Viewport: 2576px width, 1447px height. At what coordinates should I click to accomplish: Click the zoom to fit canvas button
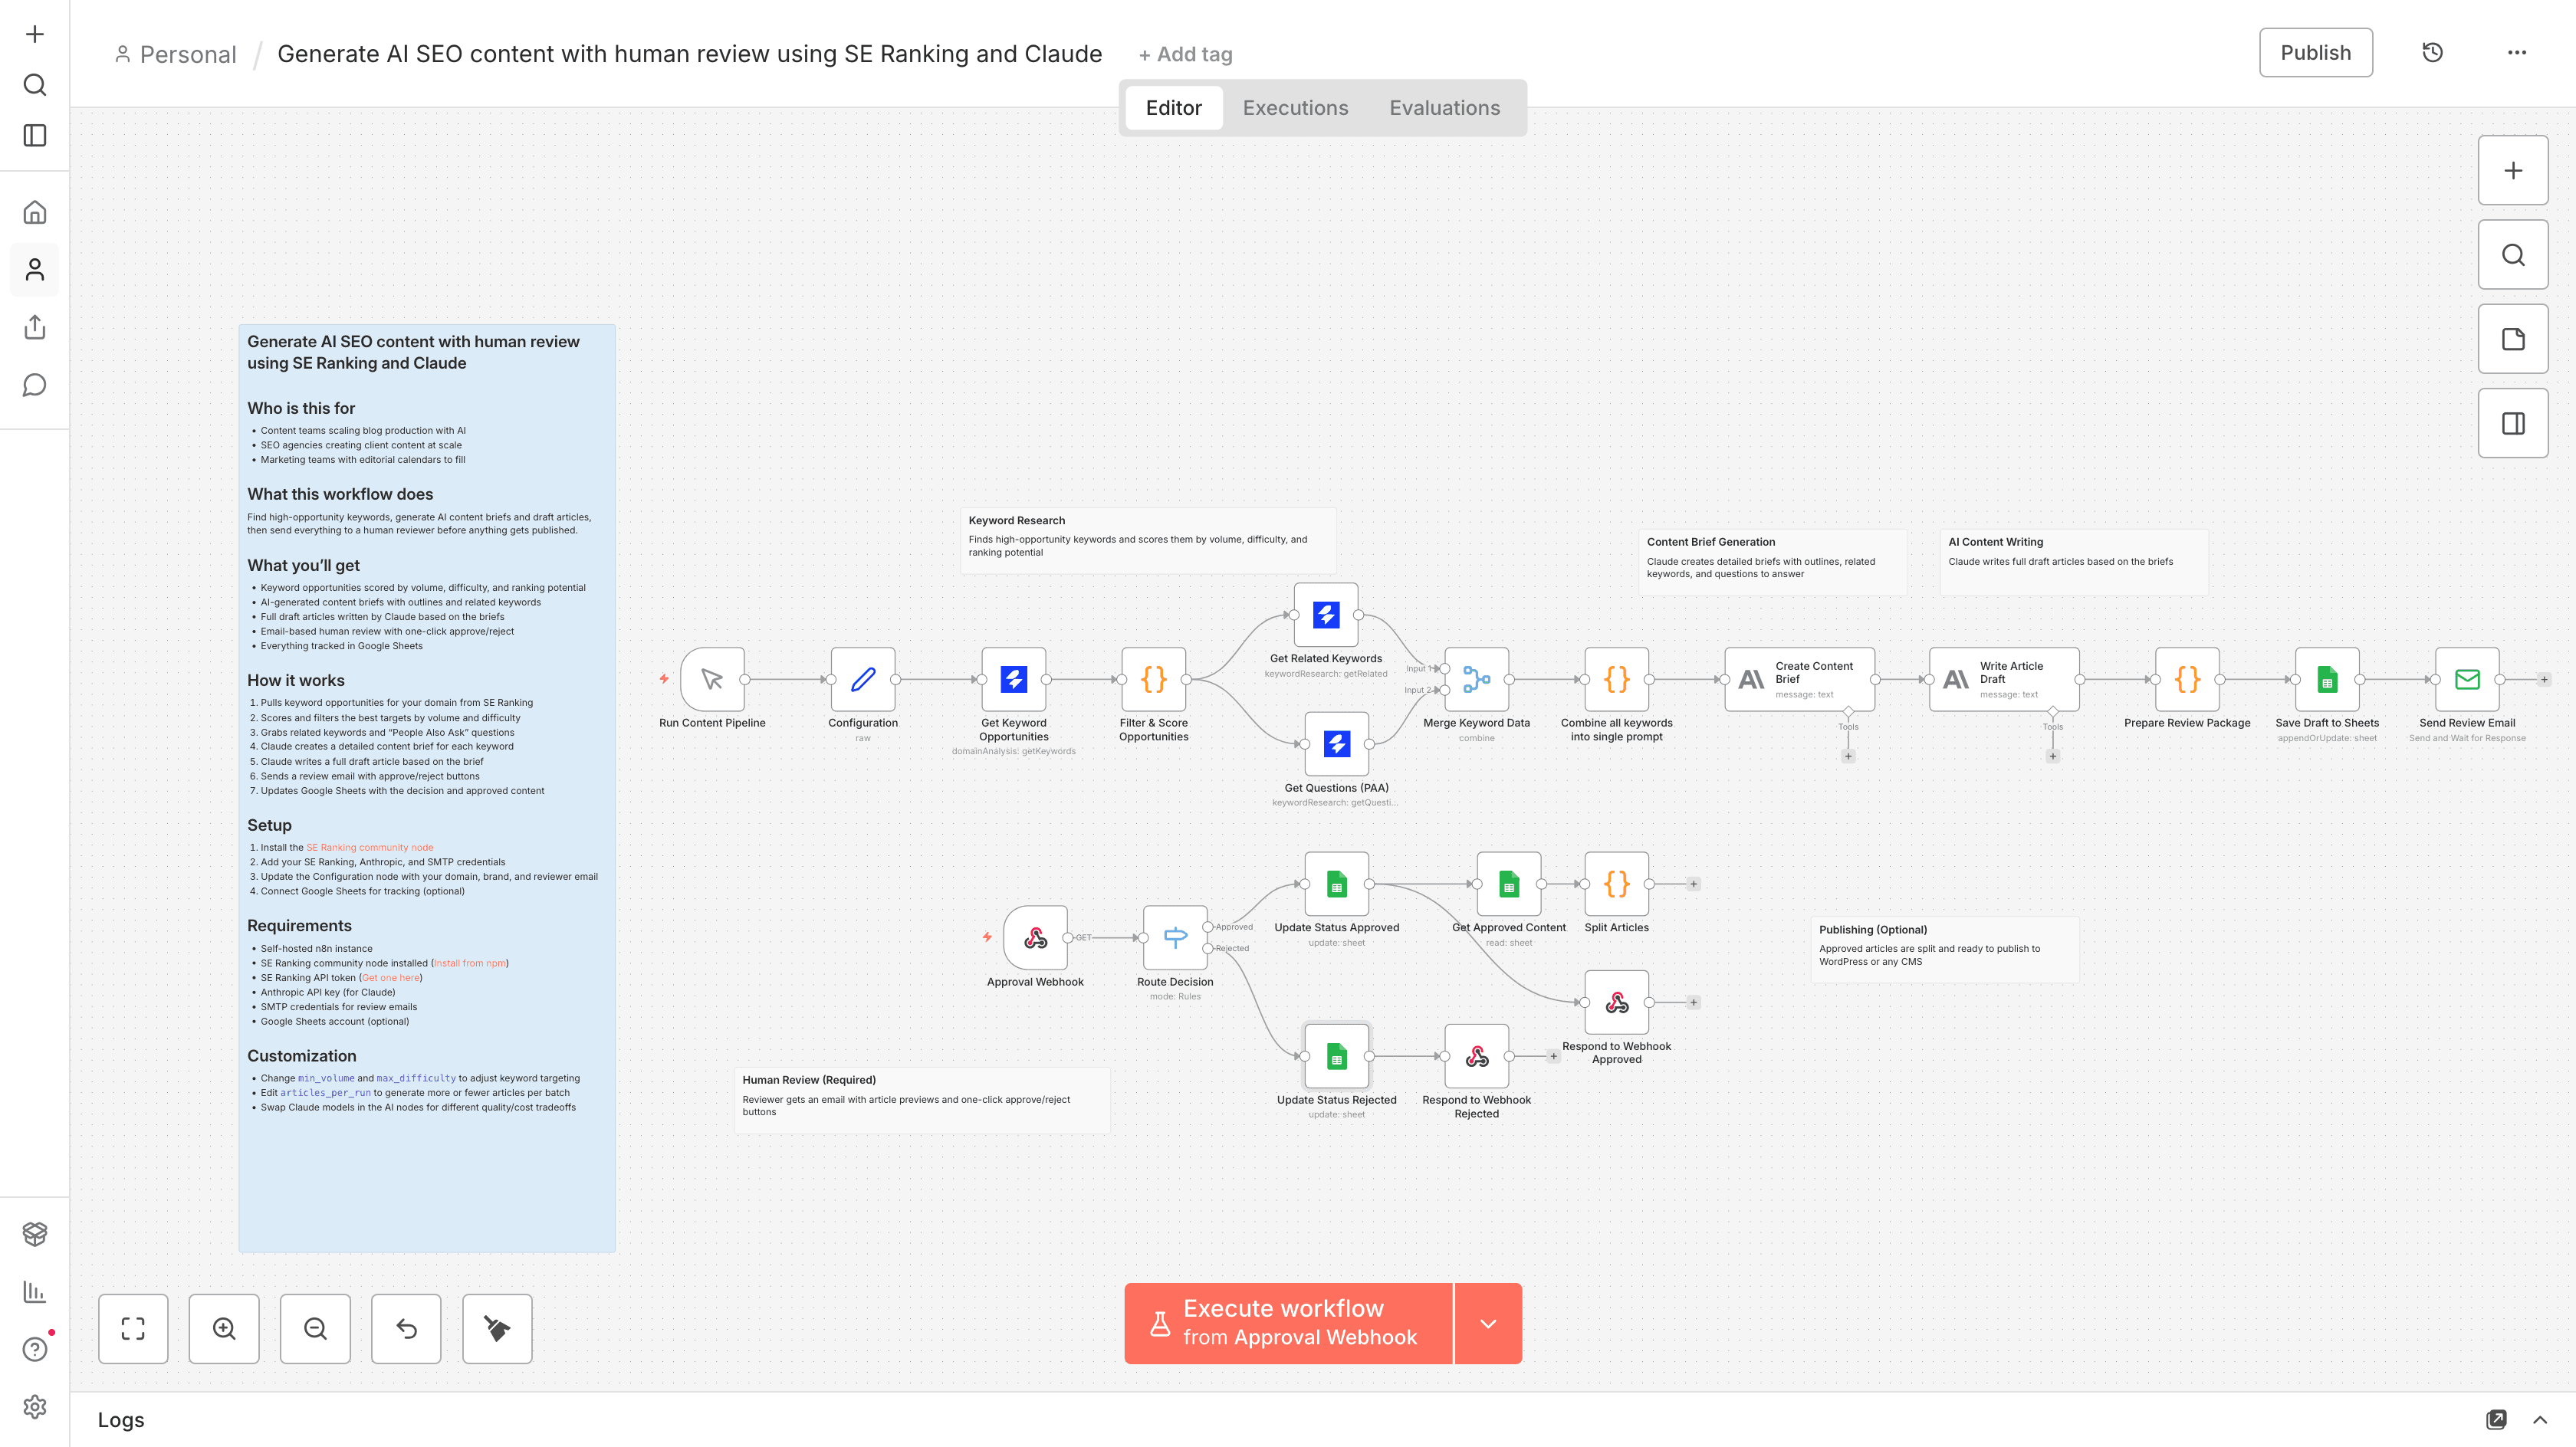pos(133,1328)
